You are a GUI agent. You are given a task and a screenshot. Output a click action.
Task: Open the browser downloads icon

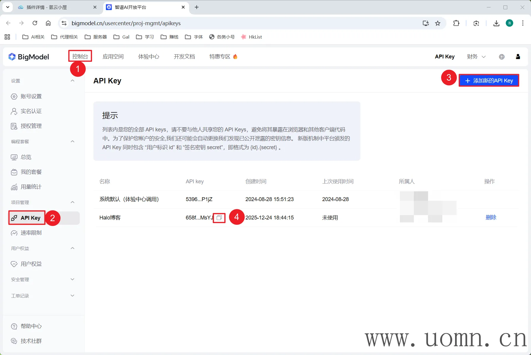[x=496, y=23]
